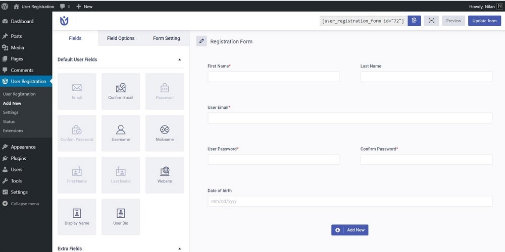The image size is (505, 252).
Task: Click Add New row button
Action: [x=350, y=230]
